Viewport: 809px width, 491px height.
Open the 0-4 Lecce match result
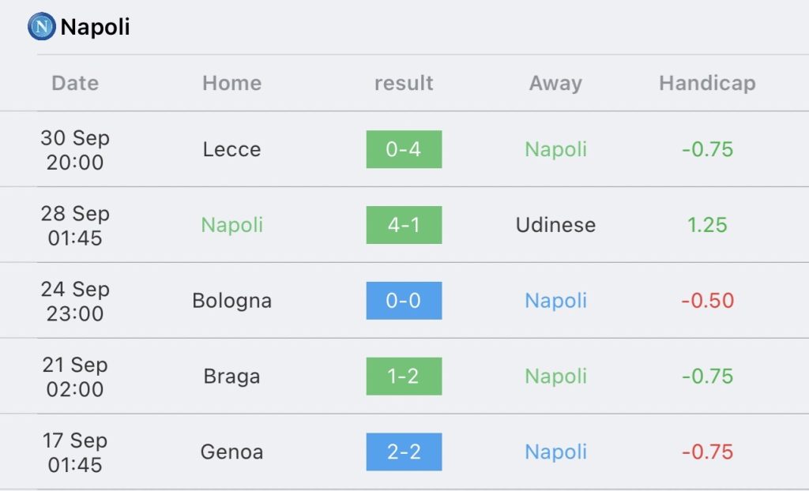(404, 149)
